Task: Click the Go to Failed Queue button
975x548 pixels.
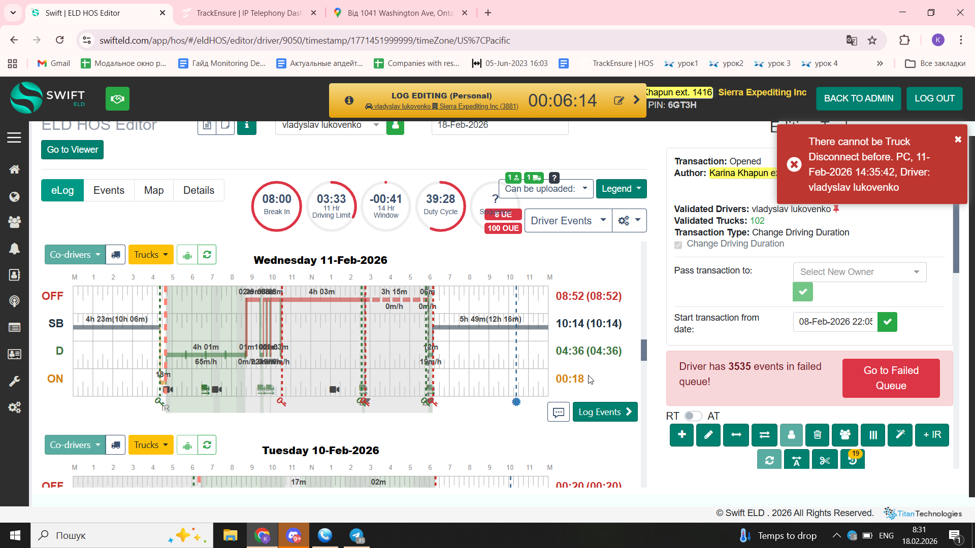Action: click(891, 378)
